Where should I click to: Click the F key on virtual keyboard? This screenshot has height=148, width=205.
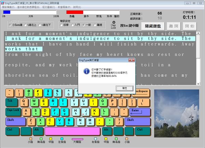55,112
